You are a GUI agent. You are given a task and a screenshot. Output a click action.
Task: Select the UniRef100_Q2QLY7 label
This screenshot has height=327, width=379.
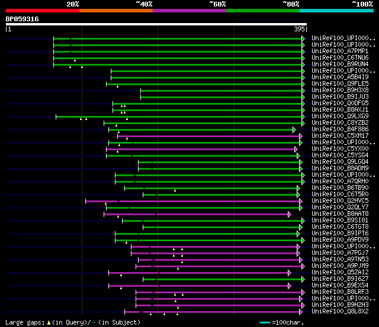pyautogui.click(x=340, y=208)
